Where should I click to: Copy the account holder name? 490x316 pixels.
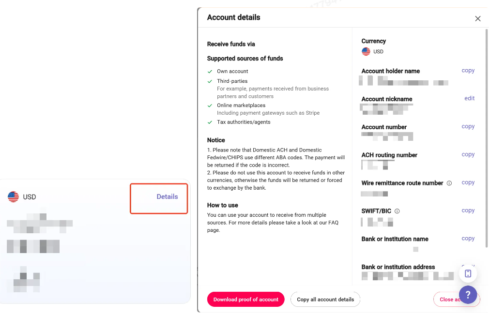(x=468, y=71)
